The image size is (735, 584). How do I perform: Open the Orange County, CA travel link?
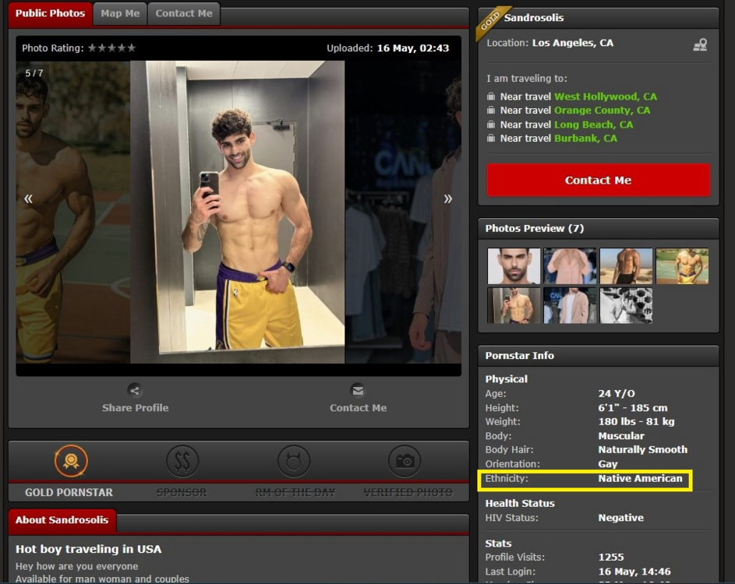pyautogui.click(x=602, y=111)
